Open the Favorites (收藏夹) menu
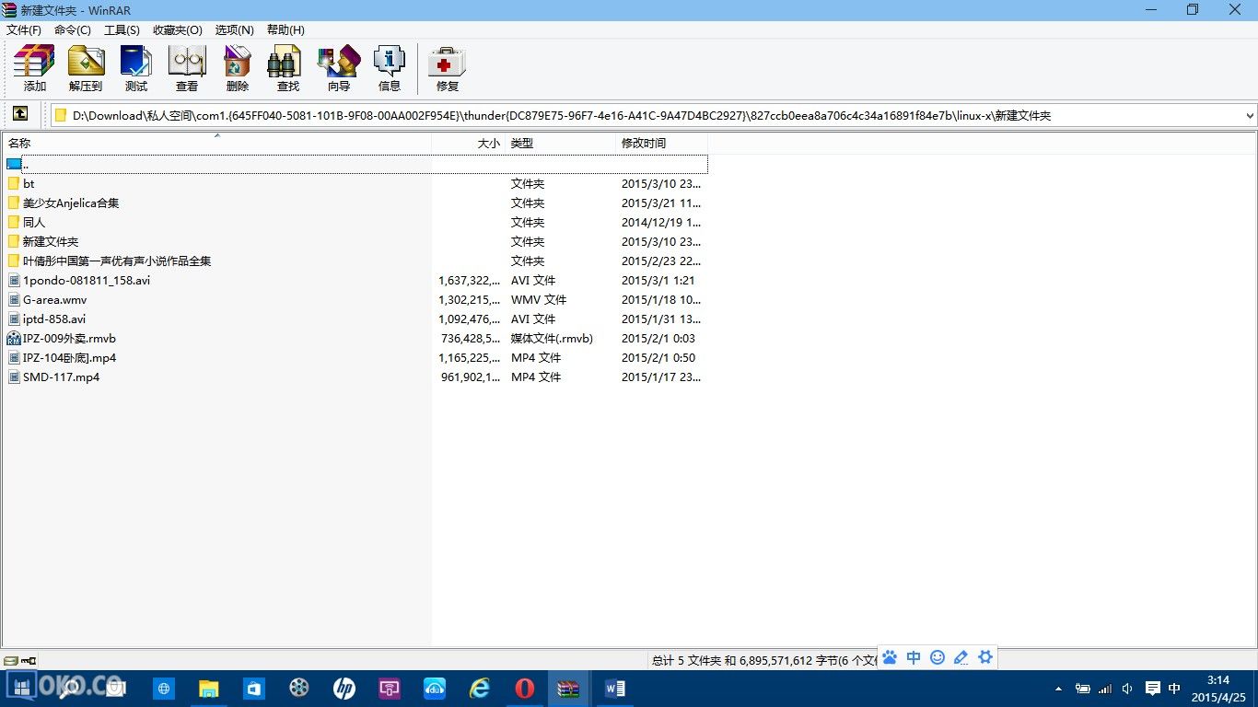This screenshot has height=707, width=1258. pyautogui.click(x=177, y=30)
